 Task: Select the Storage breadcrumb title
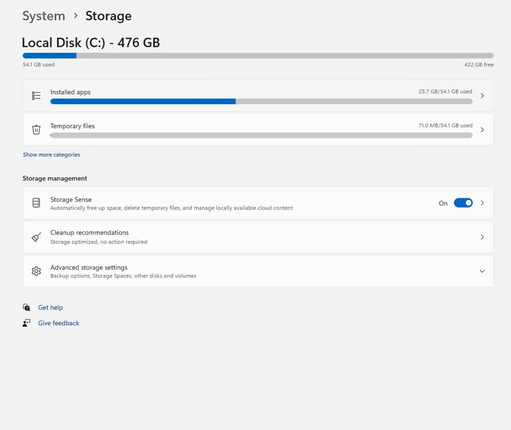(x=108, y=16)
